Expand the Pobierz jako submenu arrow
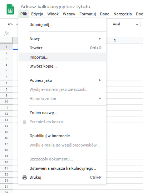The image size is (143, 193). tap(100, 80)
